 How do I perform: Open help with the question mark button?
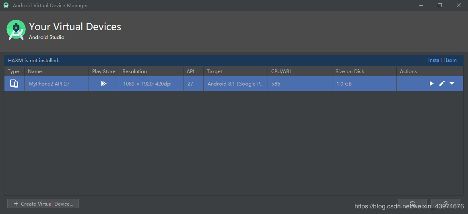coord(445,204)
